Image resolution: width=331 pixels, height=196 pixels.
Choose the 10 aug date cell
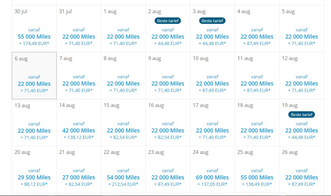[x=212, y=76]
